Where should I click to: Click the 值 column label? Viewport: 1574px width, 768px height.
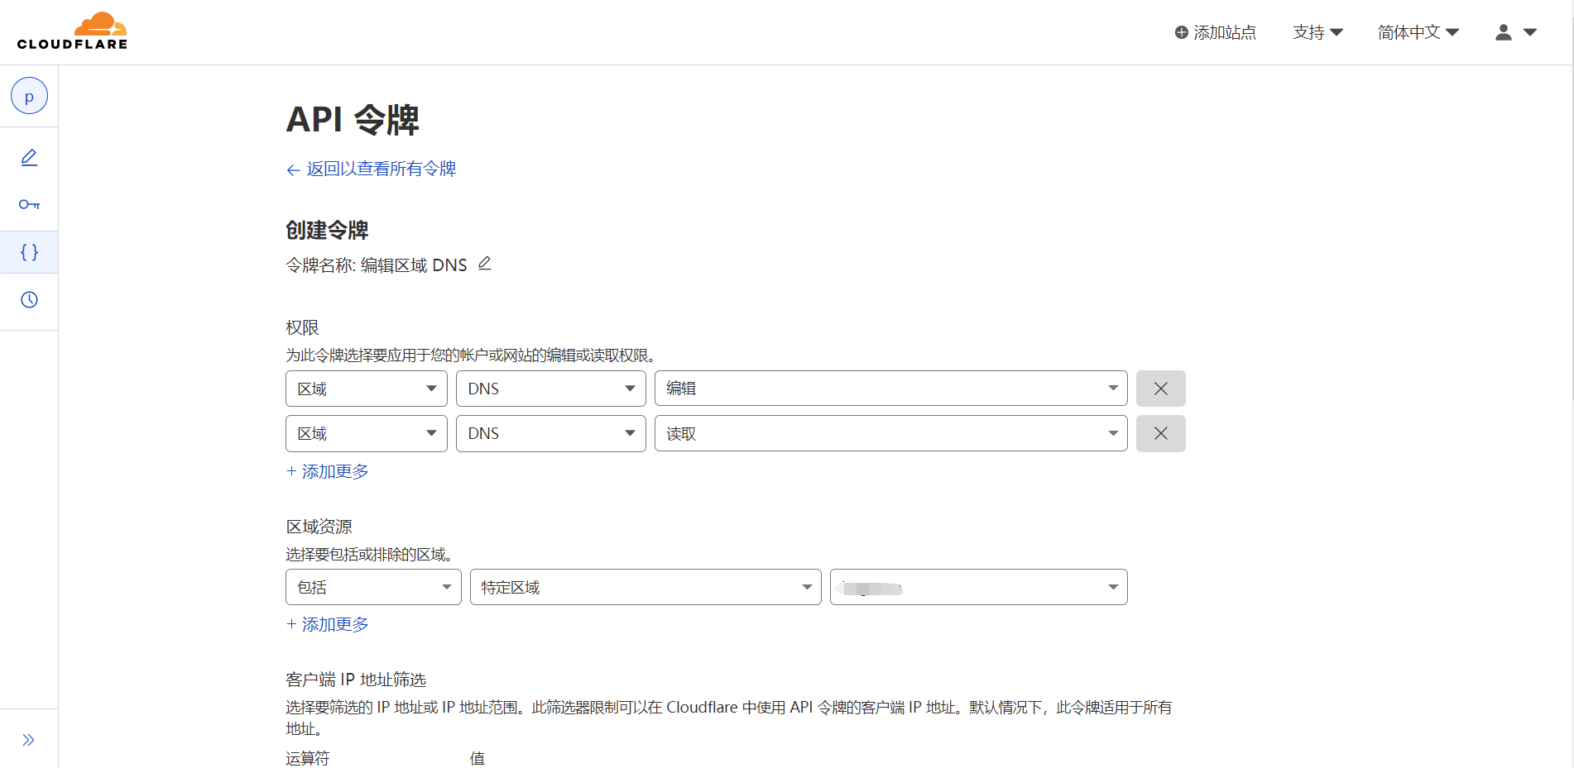(477, 758)
